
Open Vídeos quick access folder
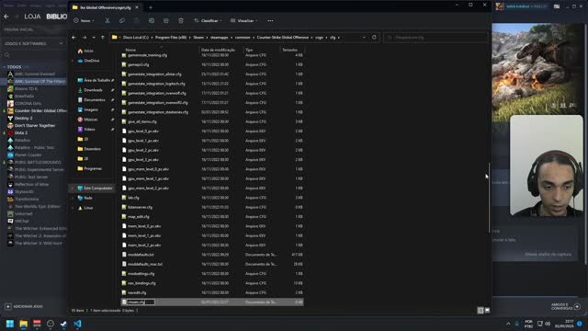click(x=89, y=129)
